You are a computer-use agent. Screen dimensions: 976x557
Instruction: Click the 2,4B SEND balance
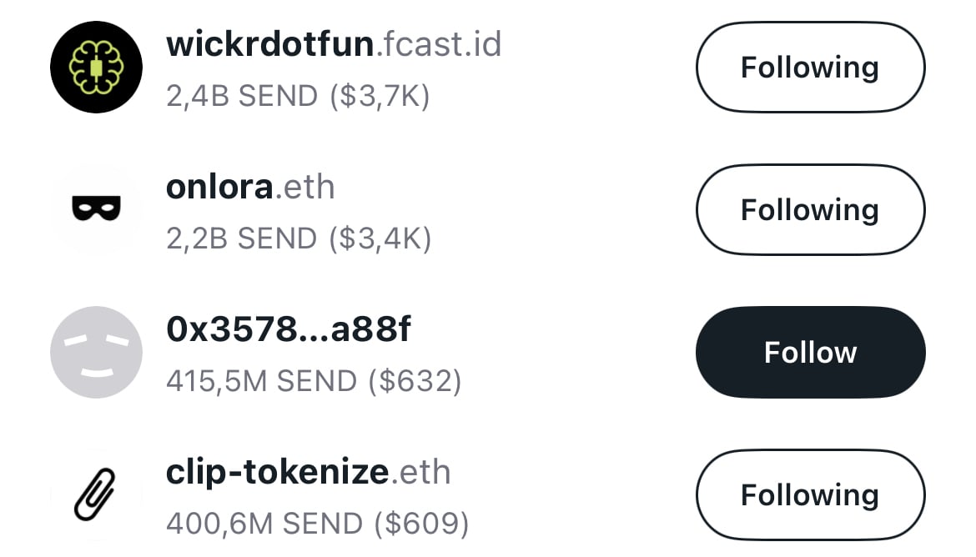tap(242, 97)
